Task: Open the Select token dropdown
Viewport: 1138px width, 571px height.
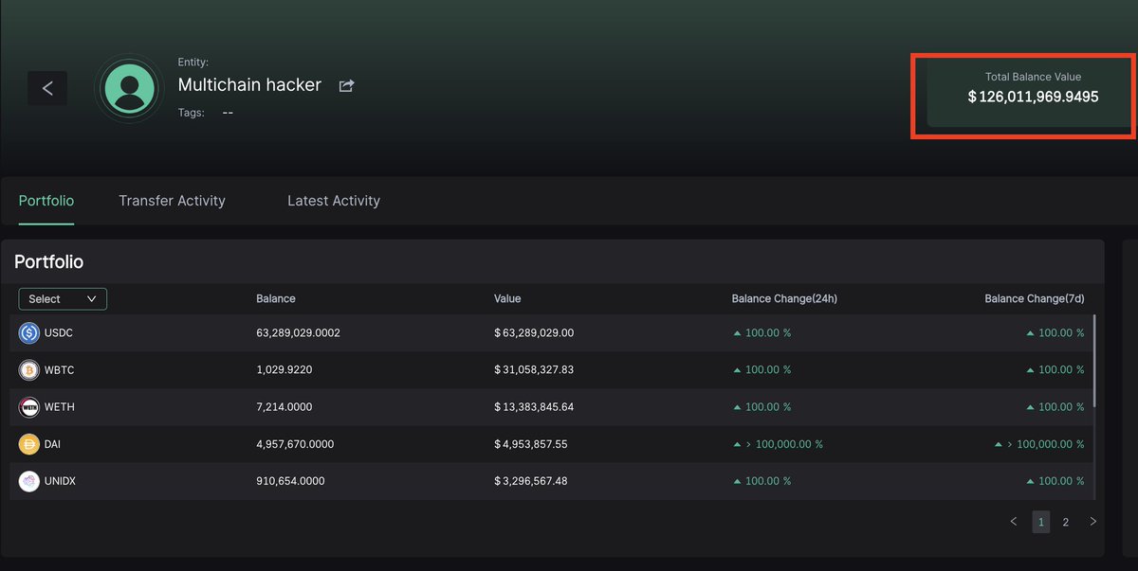Action: pos(63,299)
